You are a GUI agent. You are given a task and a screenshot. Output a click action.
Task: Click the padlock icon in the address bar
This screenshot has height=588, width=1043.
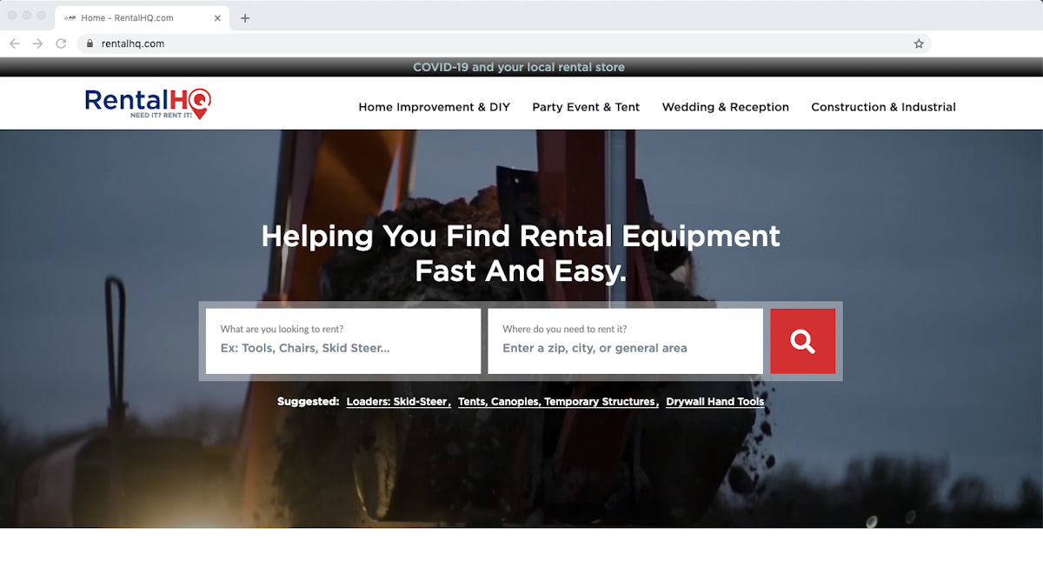tap(90, 43)
